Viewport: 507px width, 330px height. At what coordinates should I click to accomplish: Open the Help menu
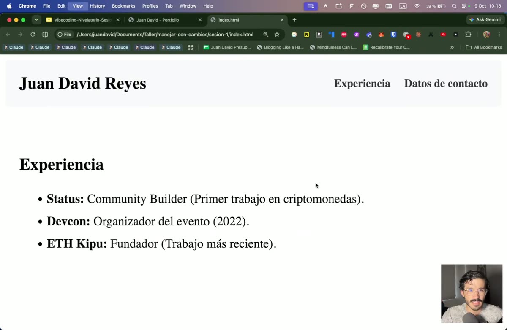click(x=208, y=6)
